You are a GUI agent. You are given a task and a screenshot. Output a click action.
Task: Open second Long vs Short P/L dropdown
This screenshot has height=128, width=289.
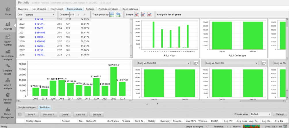(232, 63)
